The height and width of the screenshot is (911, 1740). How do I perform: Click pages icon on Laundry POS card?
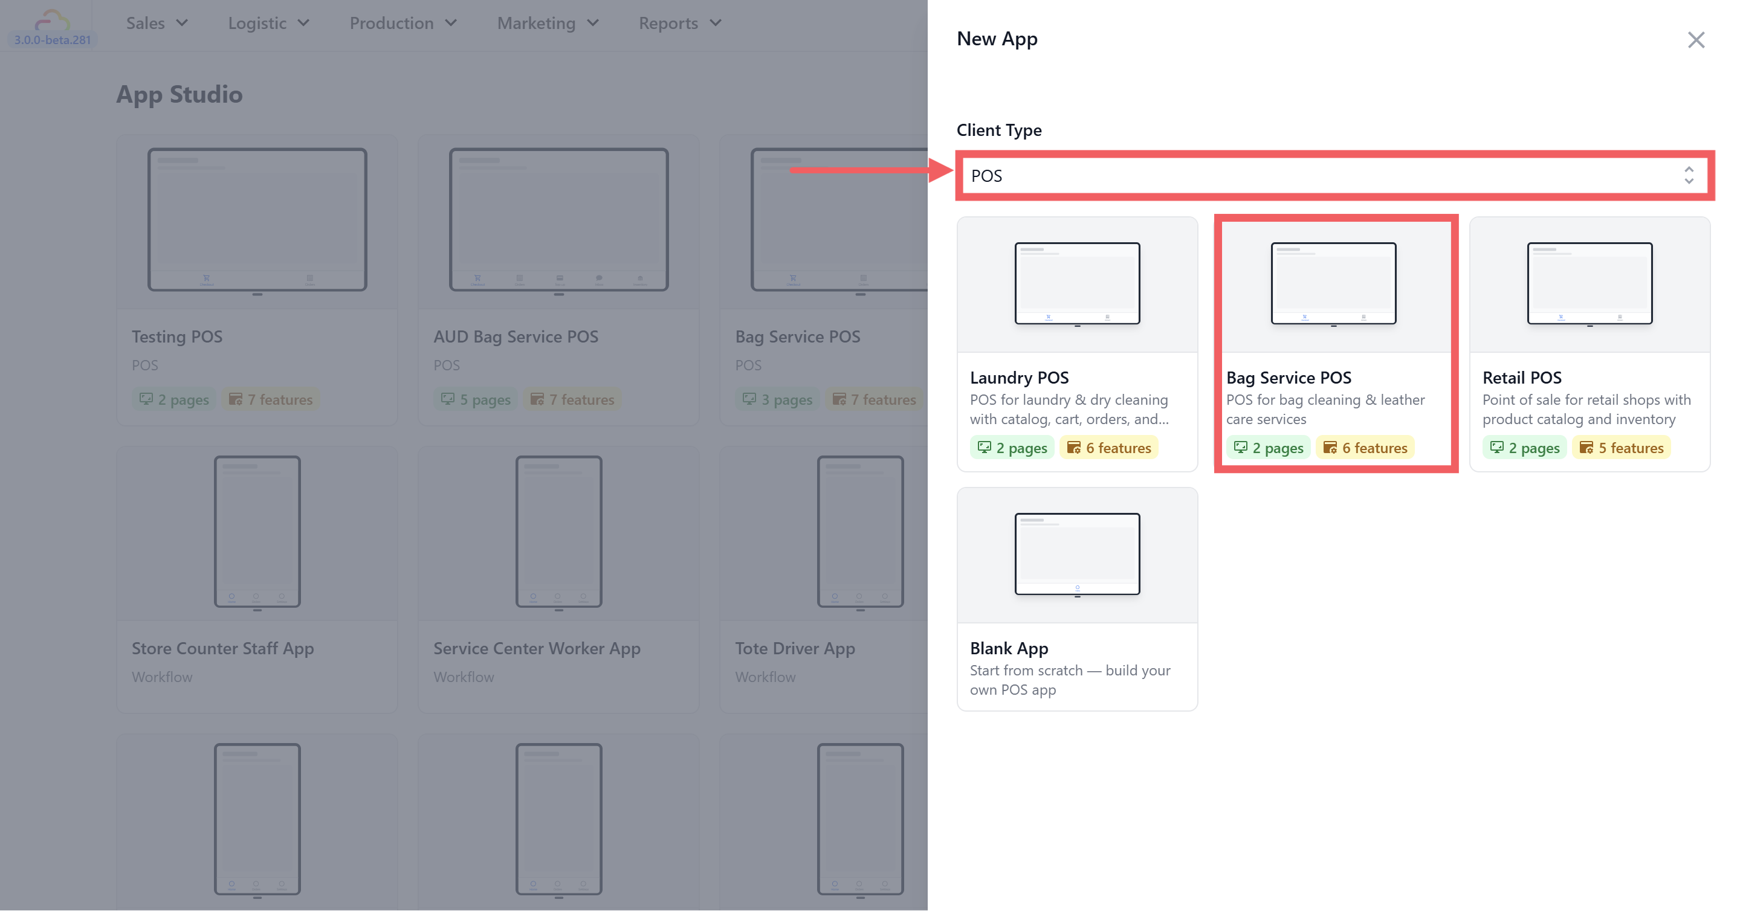pos(984,447)
